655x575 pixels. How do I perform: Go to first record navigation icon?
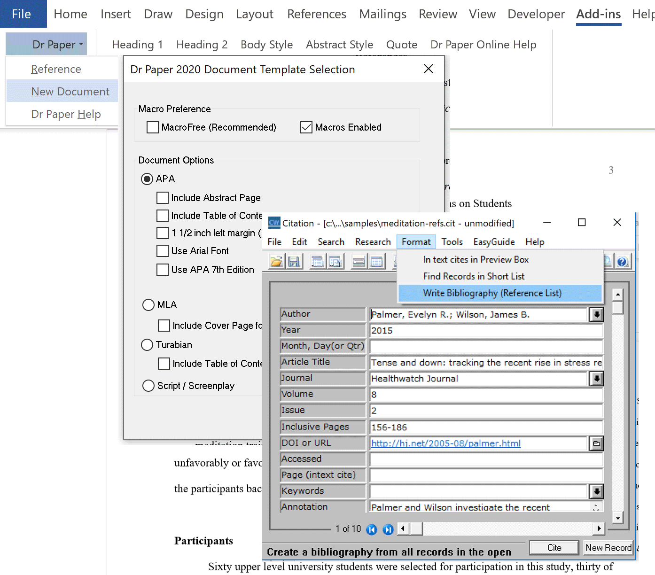(371, 529)
